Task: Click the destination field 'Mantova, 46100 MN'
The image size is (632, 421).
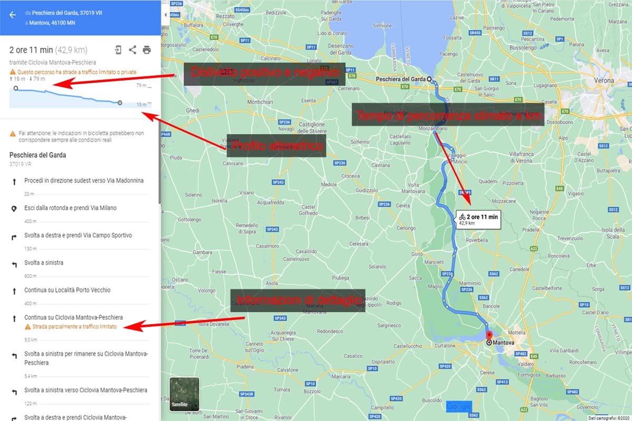Action: [x=53, y=23]
